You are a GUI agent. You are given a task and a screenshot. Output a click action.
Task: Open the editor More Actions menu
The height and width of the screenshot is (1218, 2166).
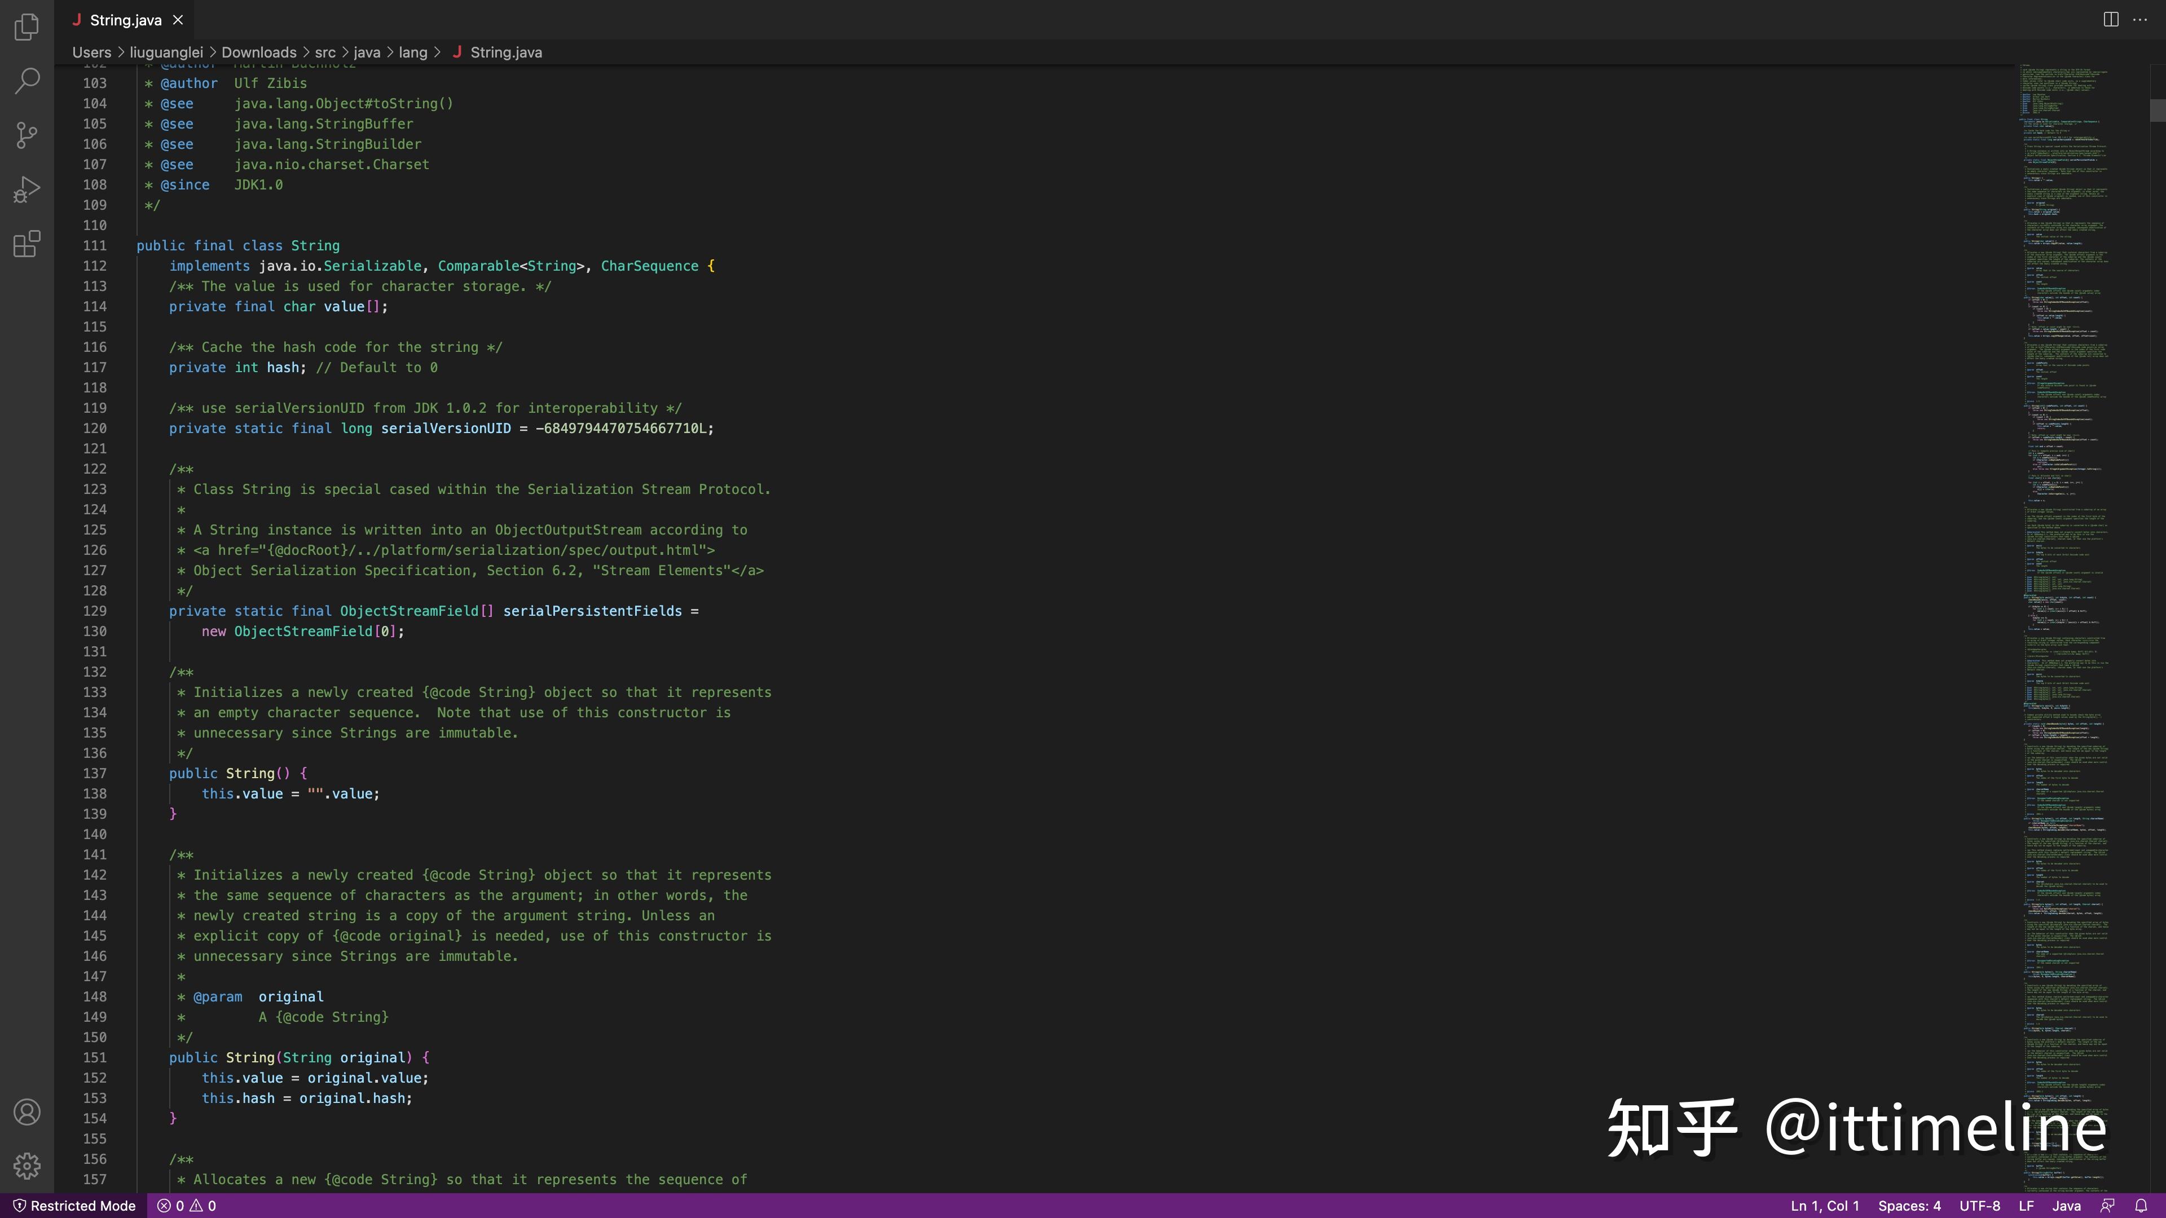point(2140,19)
